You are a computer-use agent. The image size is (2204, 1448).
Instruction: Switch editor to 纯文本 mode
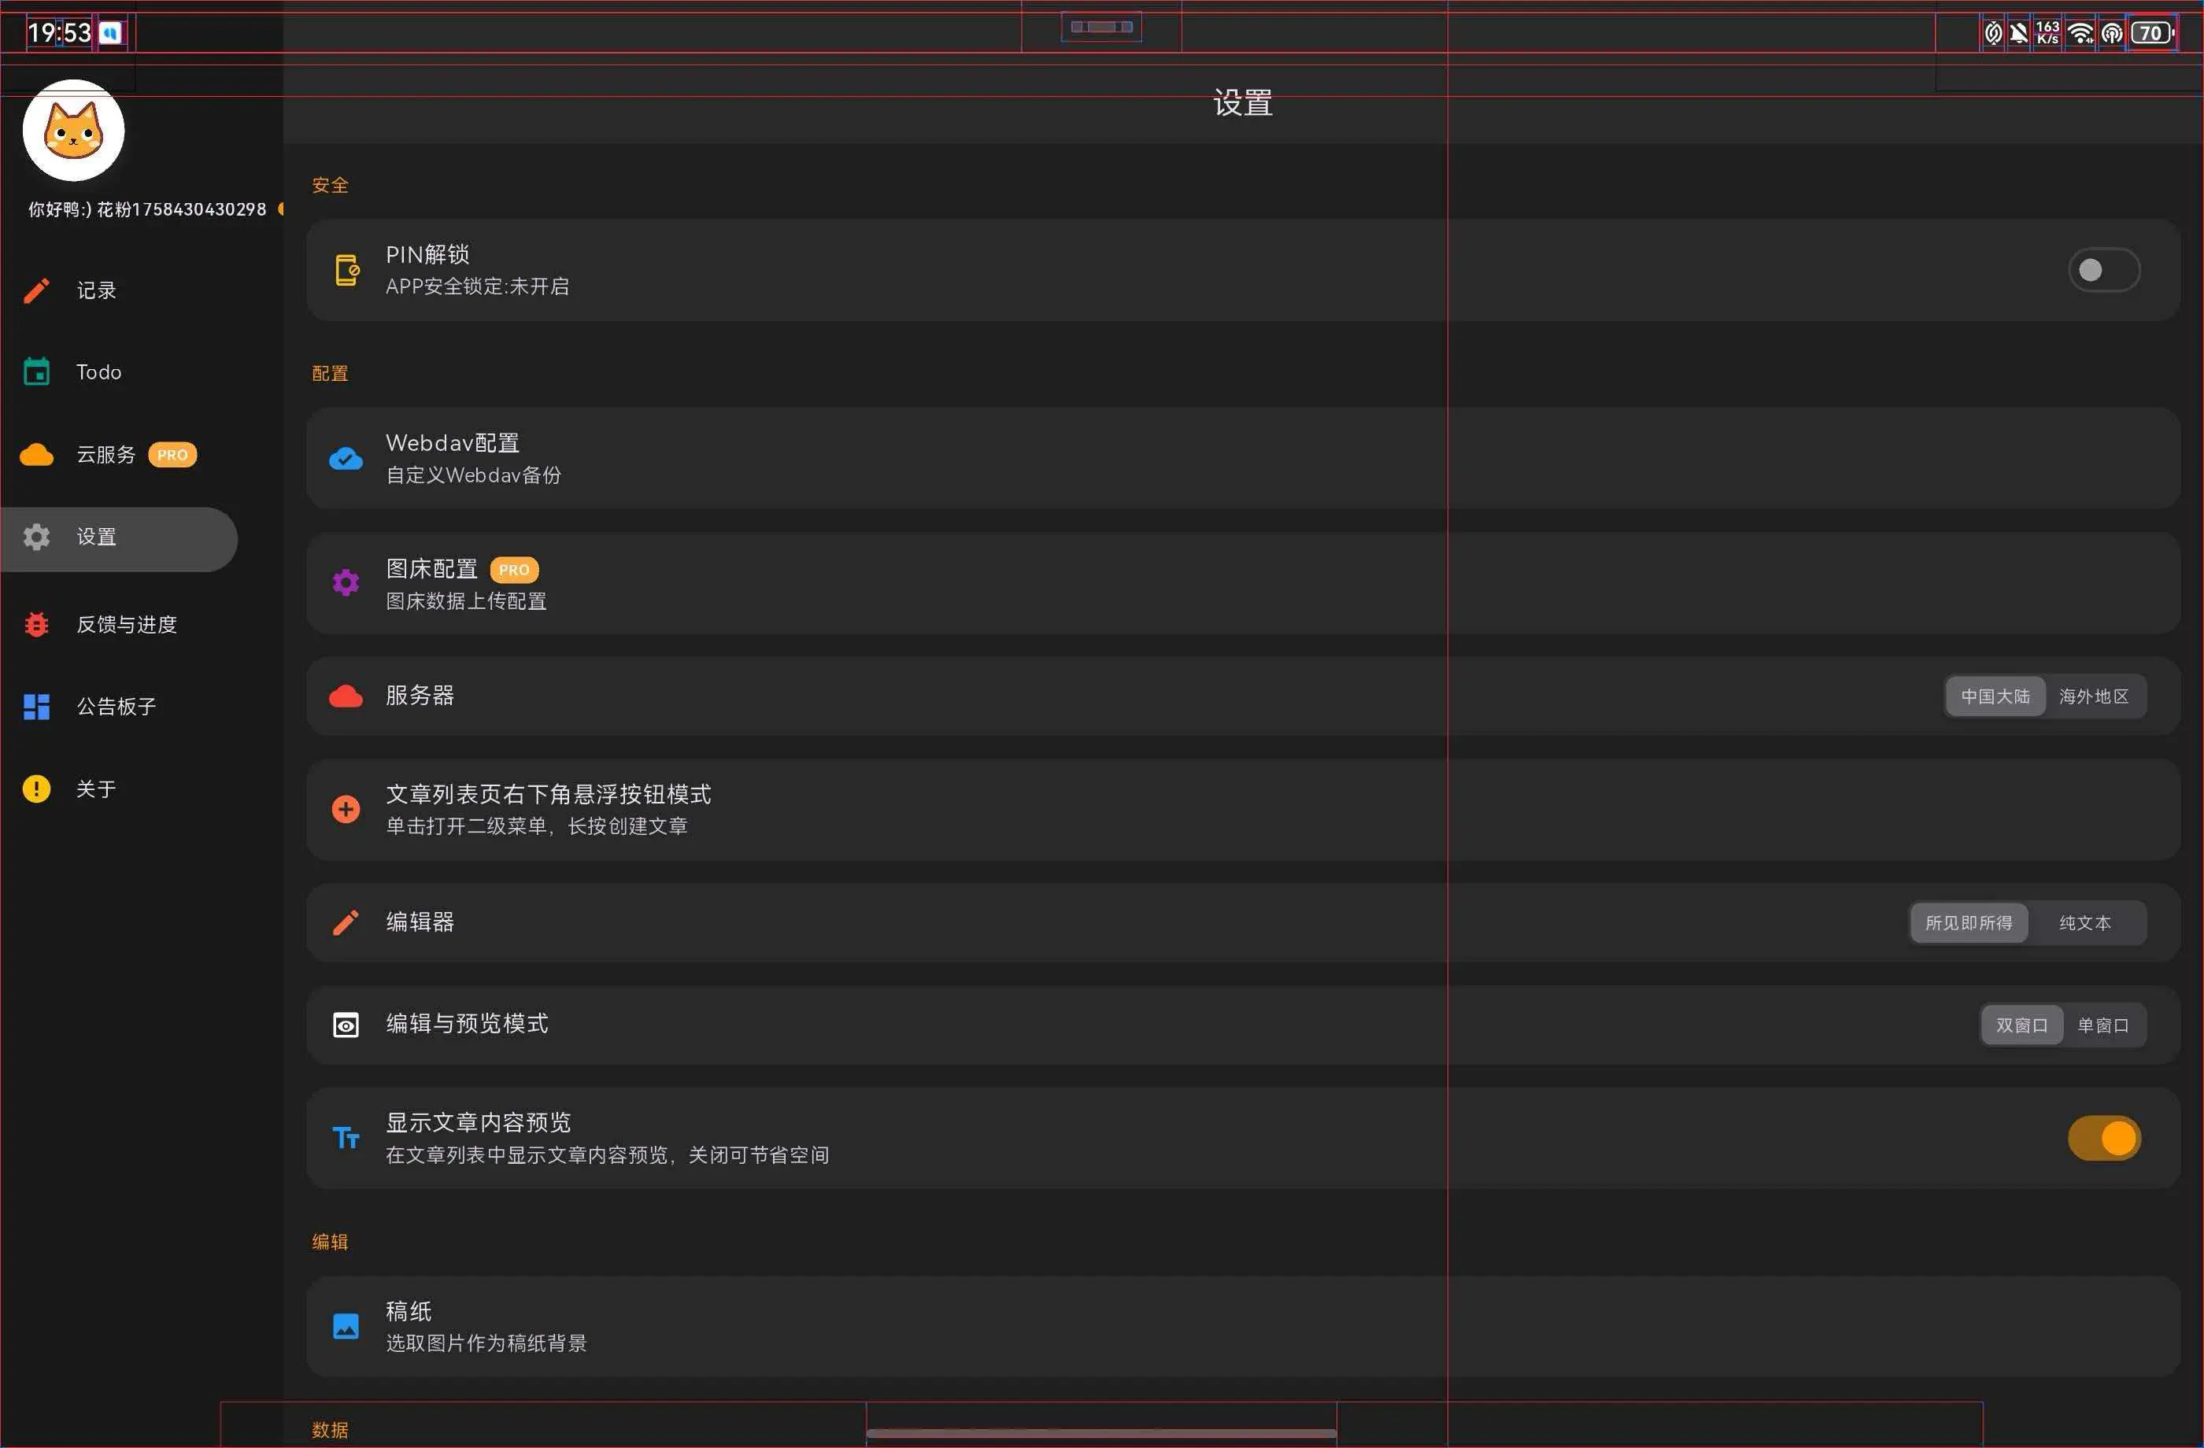click(x=2084, y=923)
